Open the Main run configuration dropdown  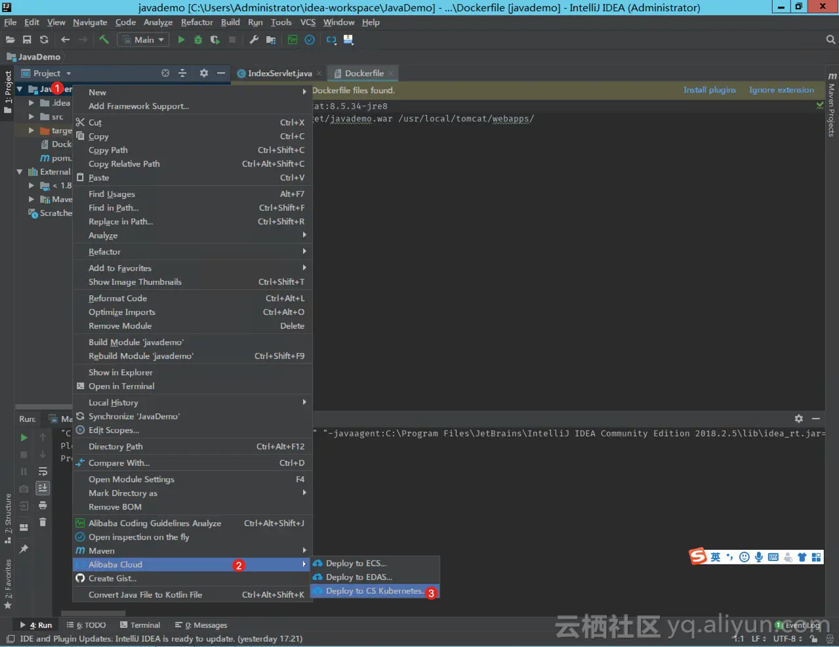(142, 40)
